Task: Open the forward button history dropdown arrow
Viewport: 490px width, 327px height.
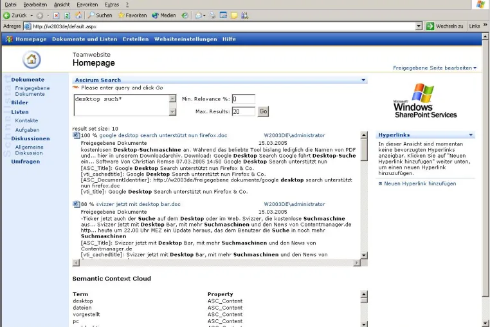Action: [48, 15]
